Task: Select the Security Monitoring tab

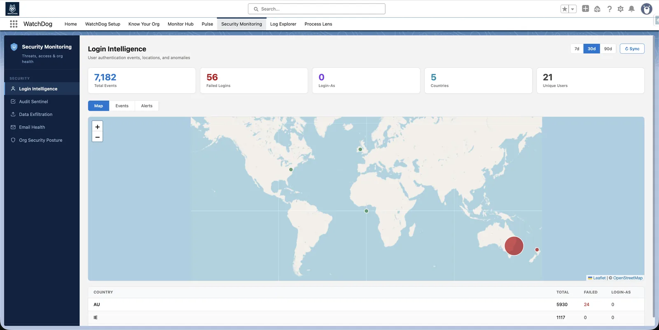Action: [x=241, y=24]
